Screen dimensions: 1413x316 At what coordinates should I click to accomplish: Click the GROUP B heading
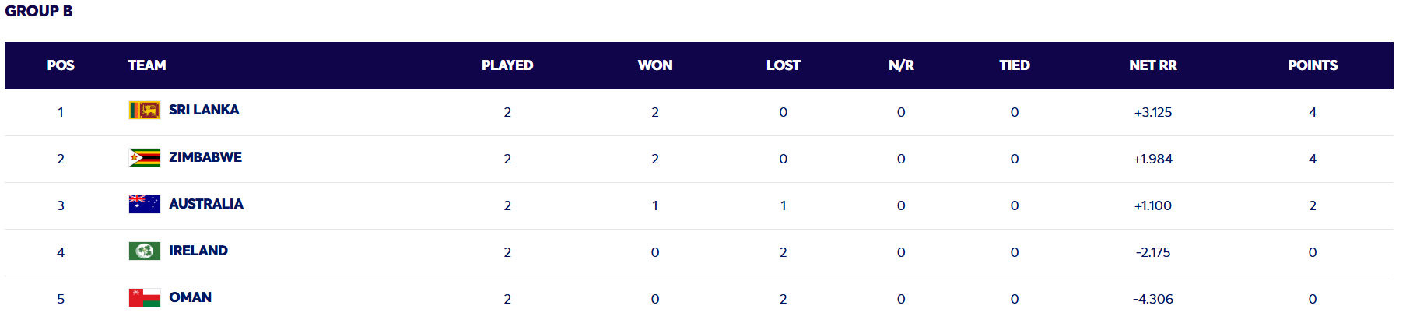[39, 11]
